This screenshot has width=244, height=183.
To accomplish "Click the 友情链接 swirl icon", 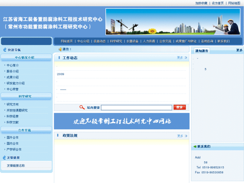I will [x=4, y=157].
